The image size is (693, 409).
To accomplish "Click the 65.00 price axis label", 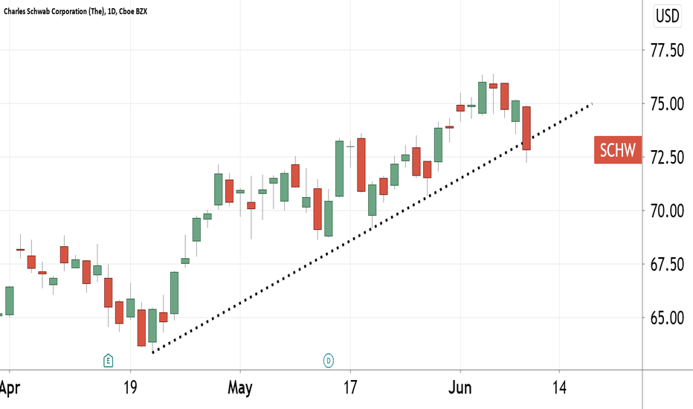I will point(668,318).
